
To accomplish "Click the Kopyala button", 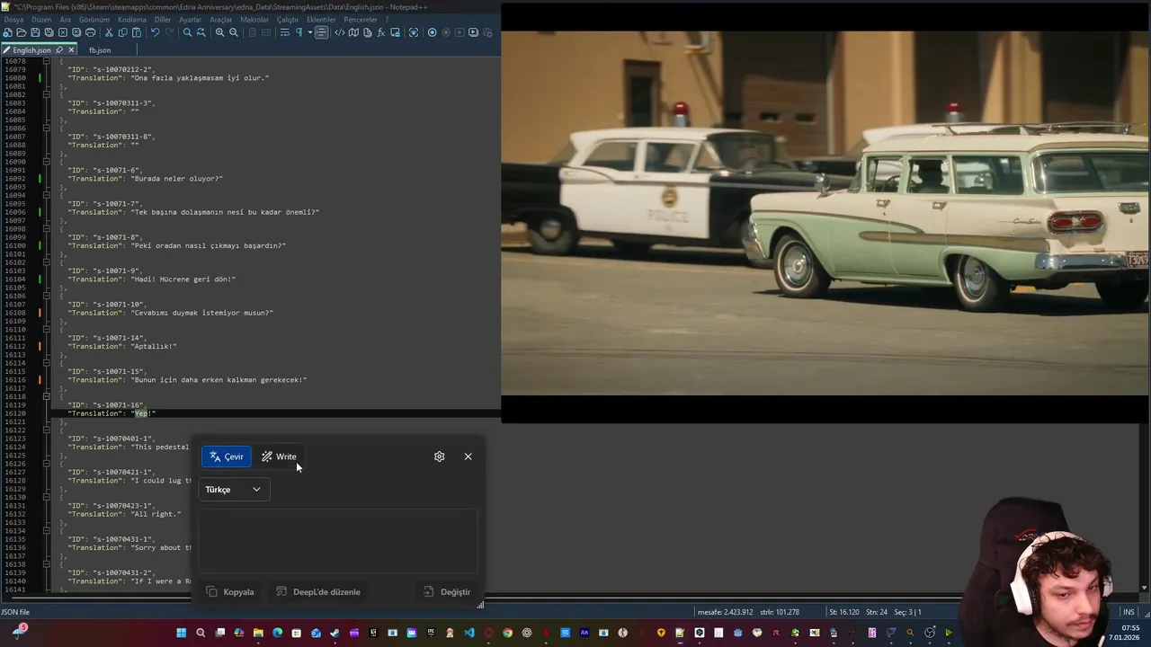I will 230,592.
